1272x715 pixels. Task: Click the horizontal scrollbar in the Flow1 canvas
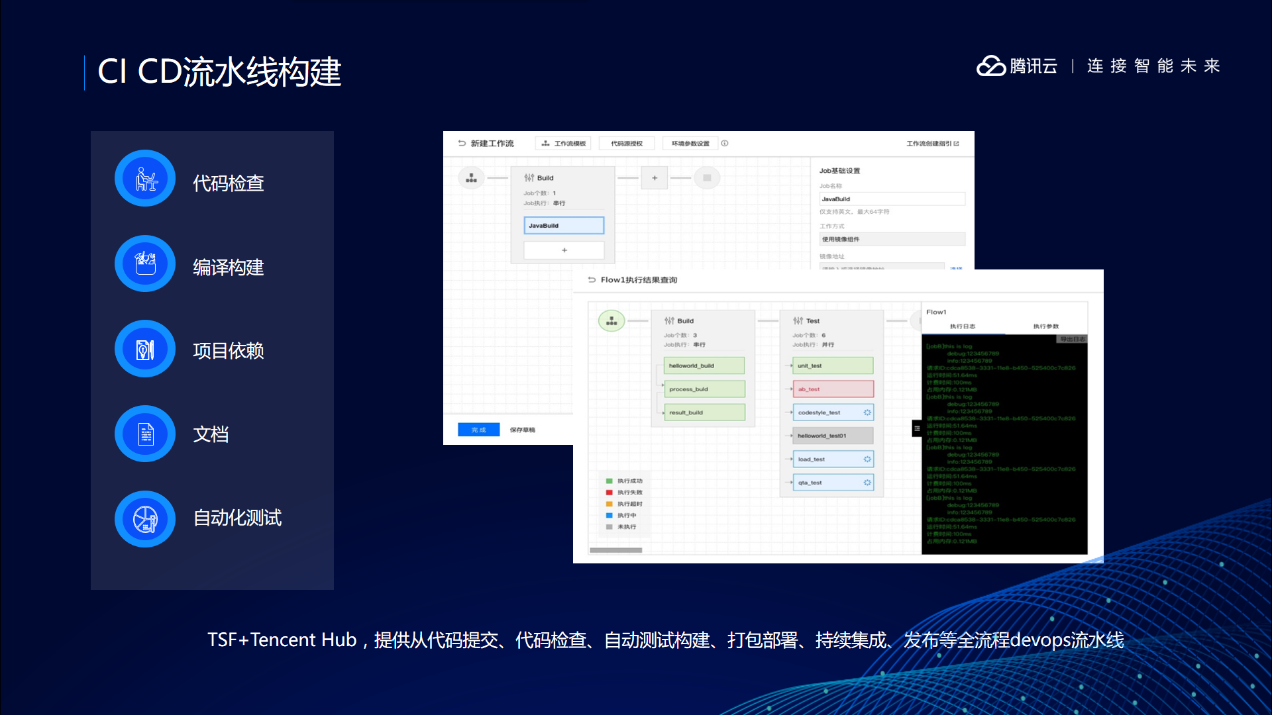616,550
